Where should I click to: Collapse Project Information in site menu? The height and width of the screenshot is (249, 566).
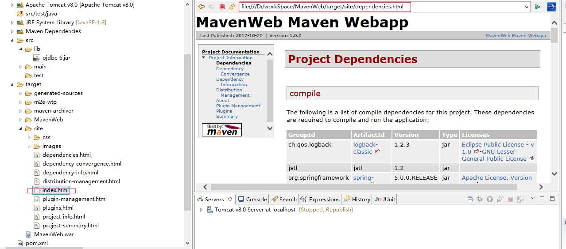click(204, 58)
